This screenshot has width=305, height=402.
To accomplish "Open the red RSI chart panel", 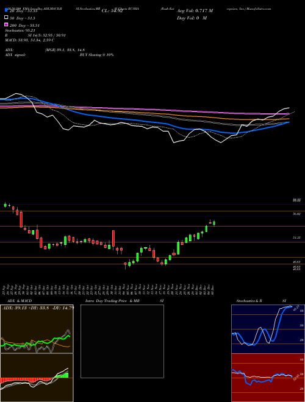I will [x=268, y=378].
